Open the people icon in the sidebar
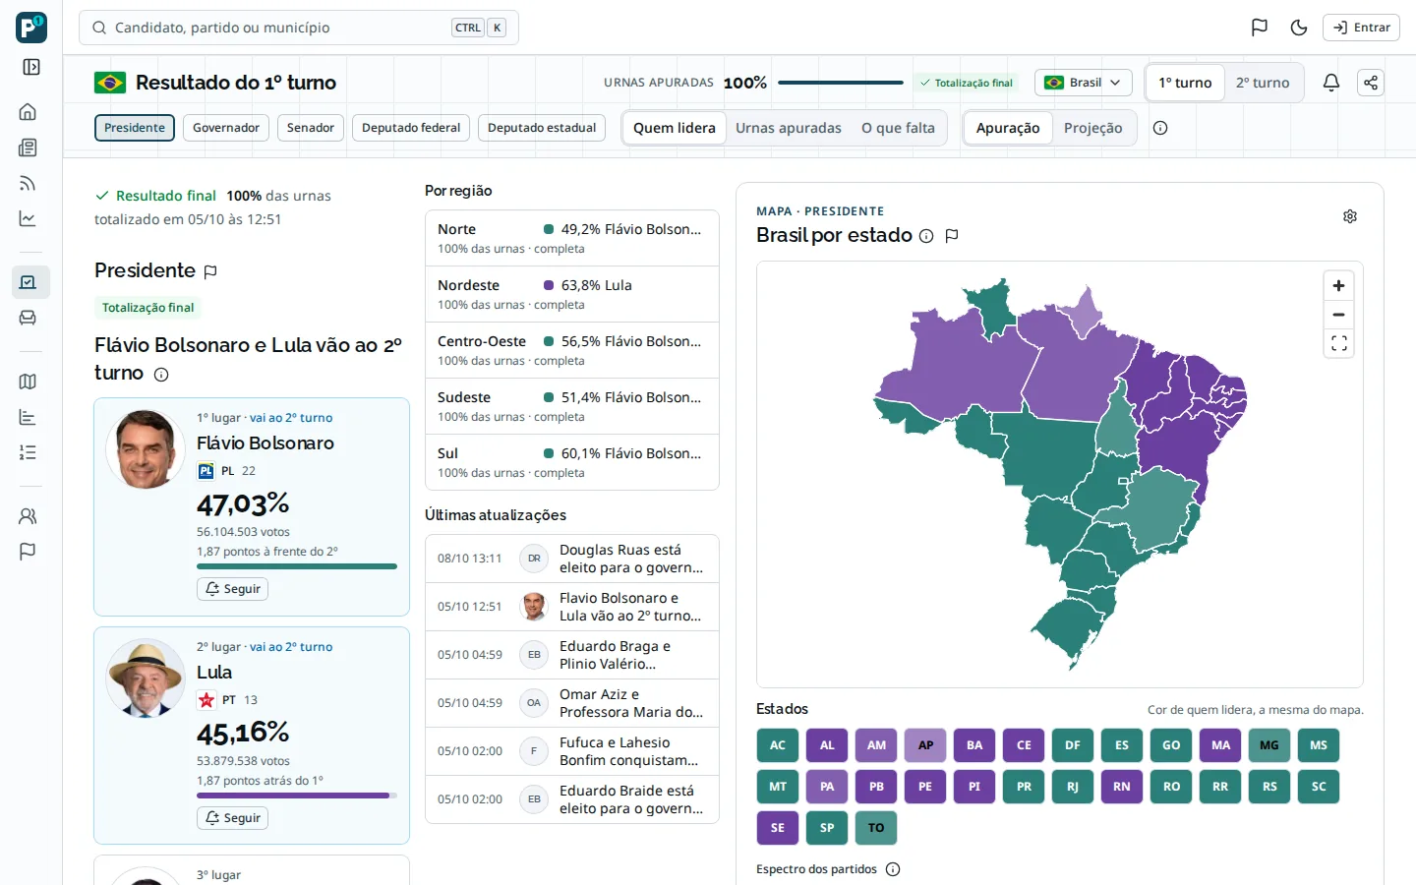Screen dimensions: 1416x885 [x=28, y=516]
